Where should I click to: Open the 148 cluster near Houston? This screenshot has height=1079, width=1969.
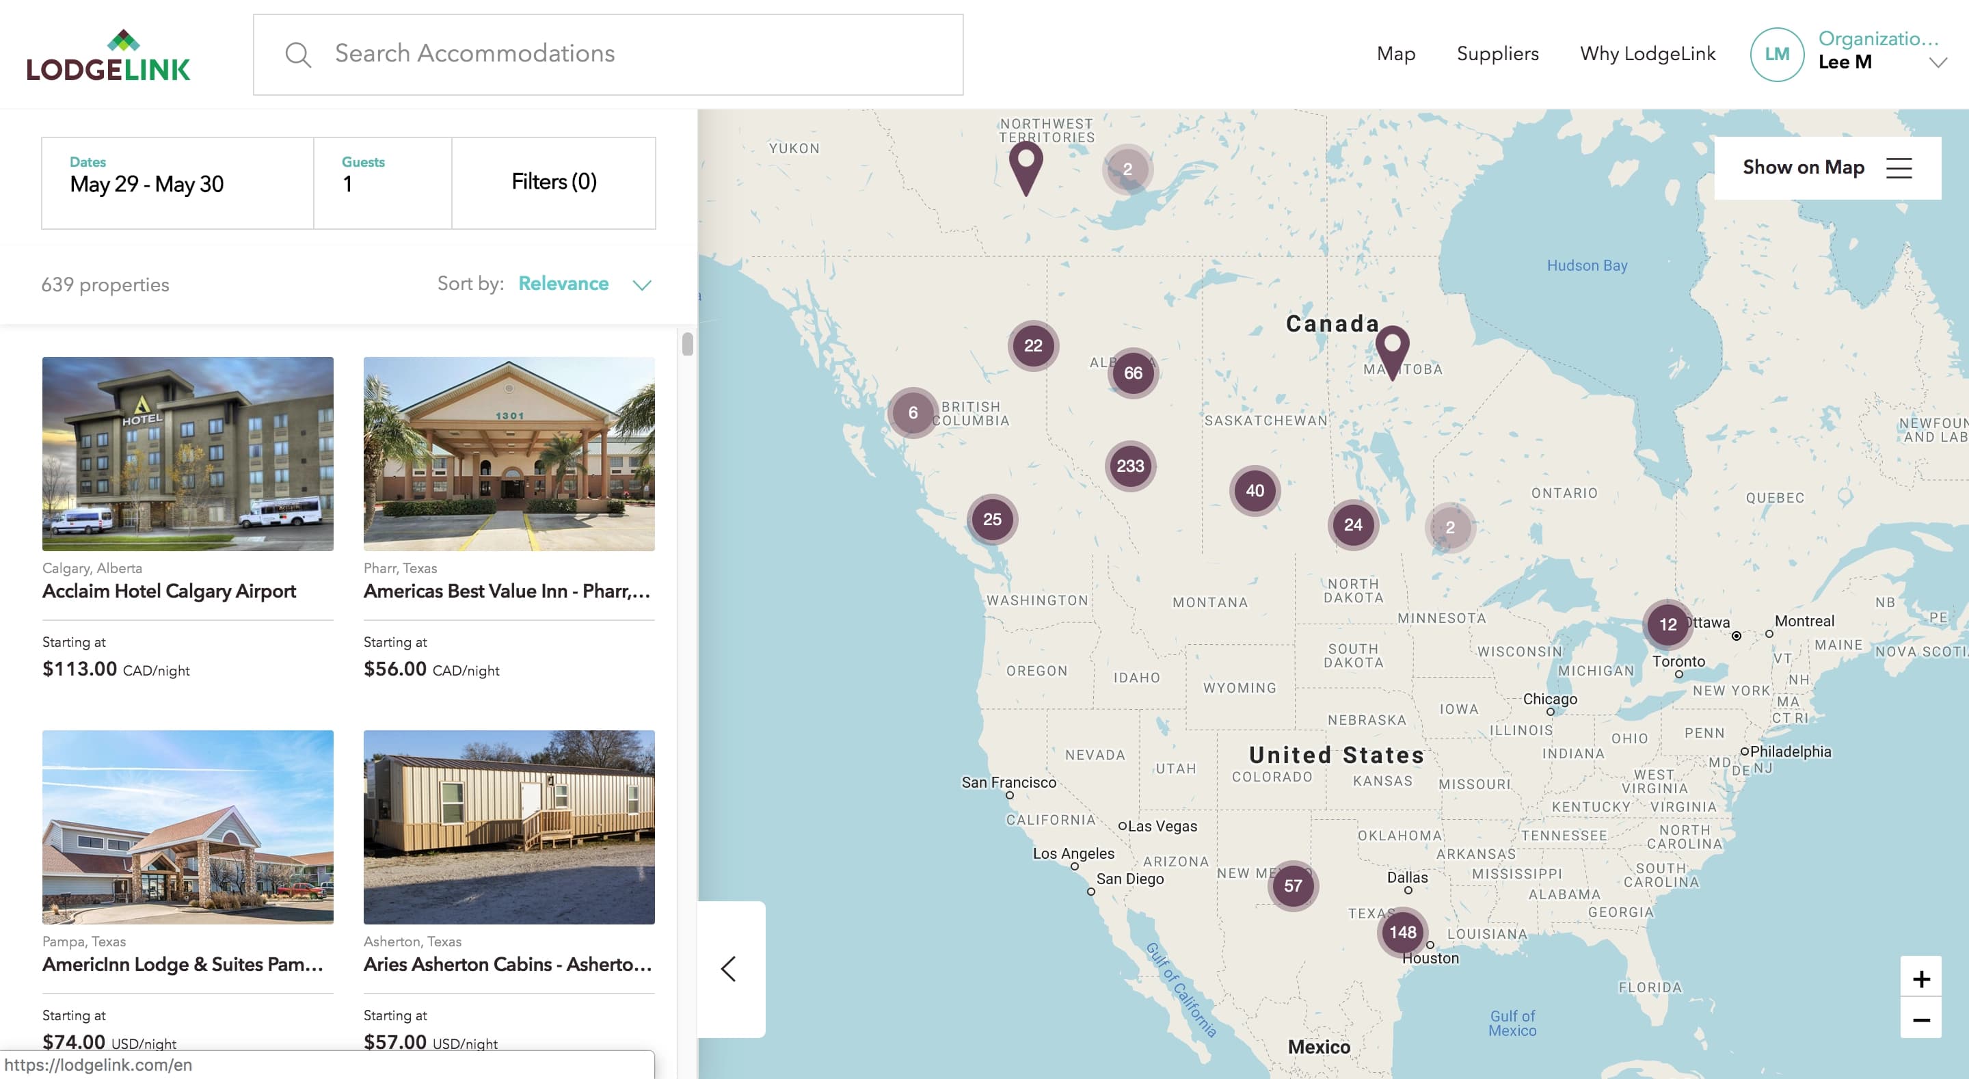pos(1402,931)
